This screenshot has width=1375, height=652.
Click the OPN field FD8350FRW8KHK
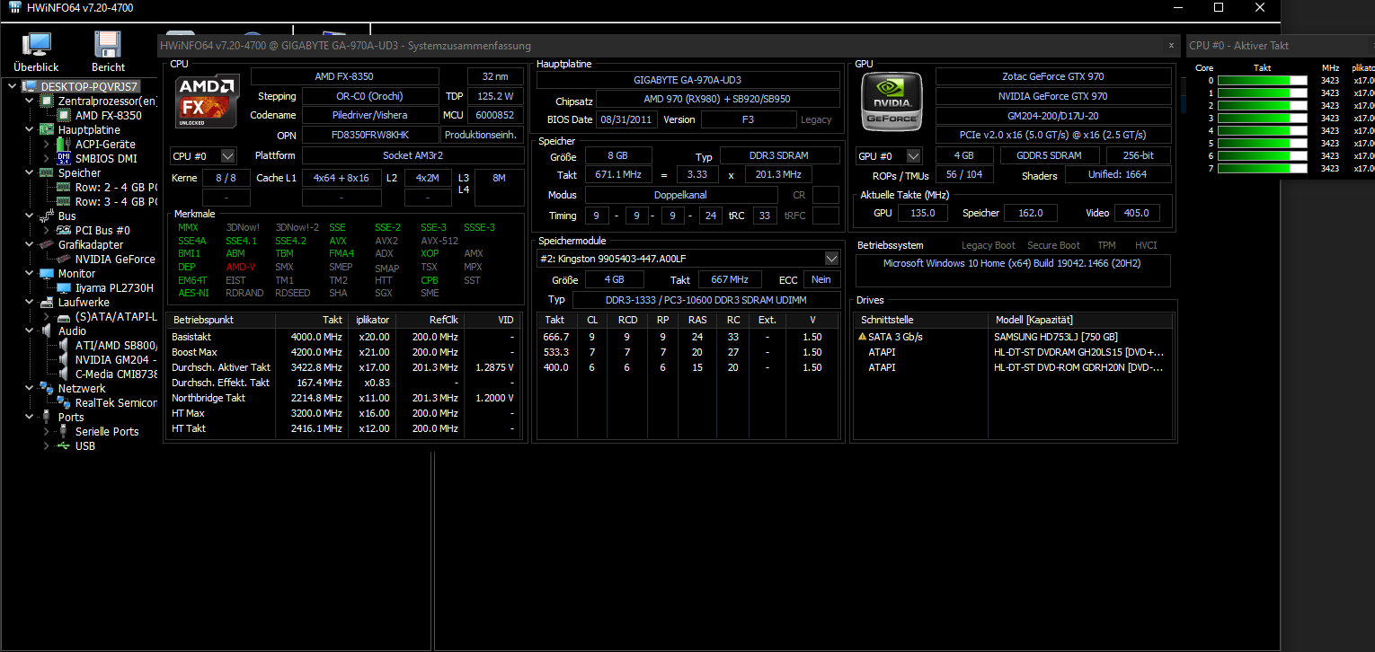click(369, 135)
